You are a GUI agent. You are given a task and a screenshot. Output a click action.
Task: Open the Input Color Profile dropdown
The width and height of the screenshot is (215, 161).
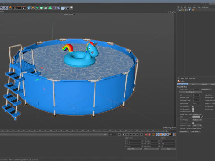tap(197, 125)
